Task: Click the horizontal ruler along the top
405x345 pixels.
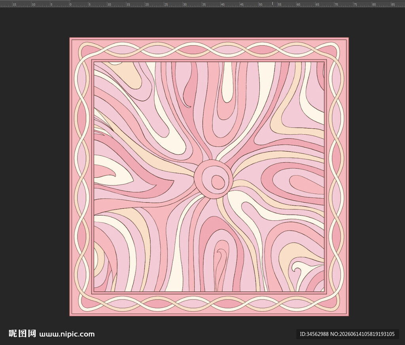Action: 202,4
